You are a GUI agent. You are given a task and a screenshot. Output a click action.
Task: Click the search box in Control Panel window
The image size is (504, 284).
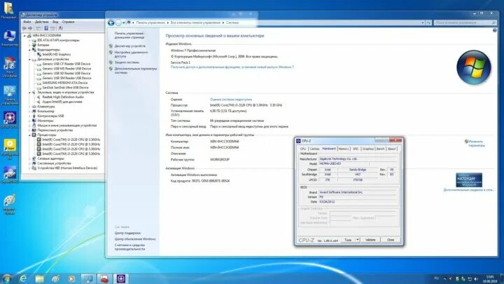[465, 23]
